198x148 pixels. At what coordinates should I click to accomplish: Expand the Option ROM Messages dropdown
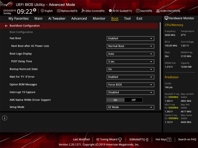(x=130, y=85)
